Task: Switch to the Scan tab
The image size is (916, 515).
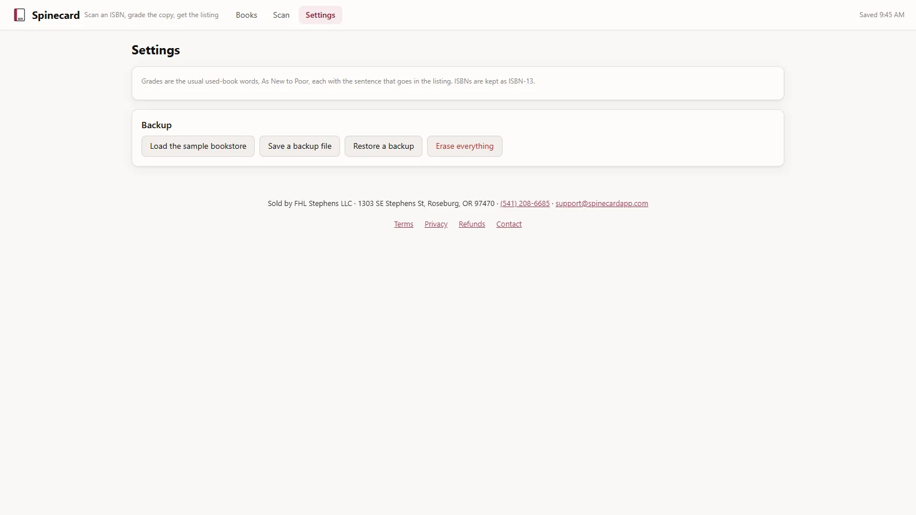Action: 281,15
